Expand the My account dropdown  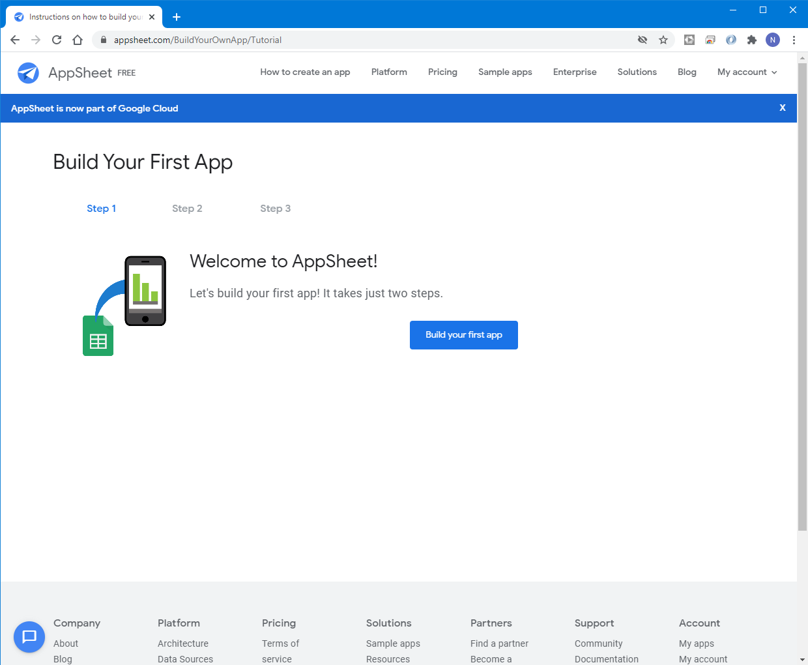[x=747, y=72]
